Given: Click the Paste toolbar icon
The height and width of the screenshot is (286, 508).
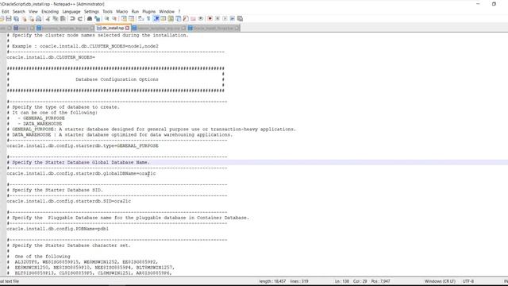Looking at the screenshot, I should pyautogui.click(x=63, y=18).
